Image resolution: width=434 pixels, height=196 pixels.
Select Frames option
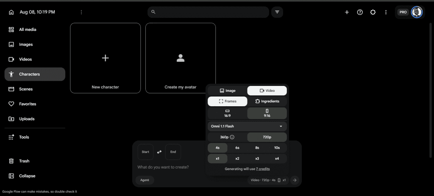pos(227,101)
